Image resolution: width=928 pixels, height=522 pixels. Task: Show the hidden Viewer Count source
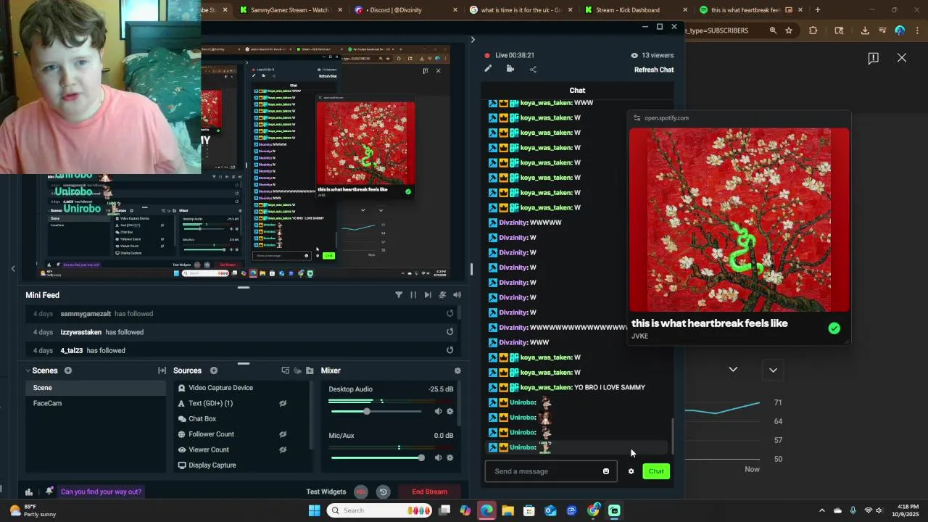283,449
